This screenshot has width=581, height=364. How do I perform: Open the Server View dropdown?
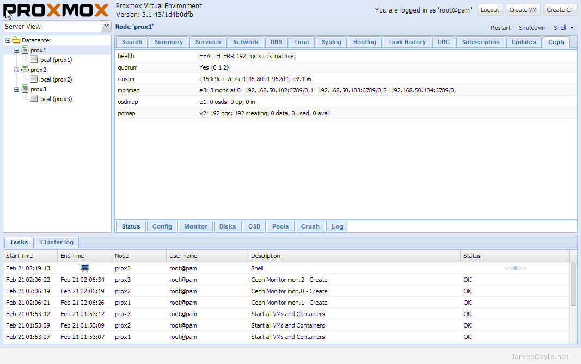[x=106, y=26]
